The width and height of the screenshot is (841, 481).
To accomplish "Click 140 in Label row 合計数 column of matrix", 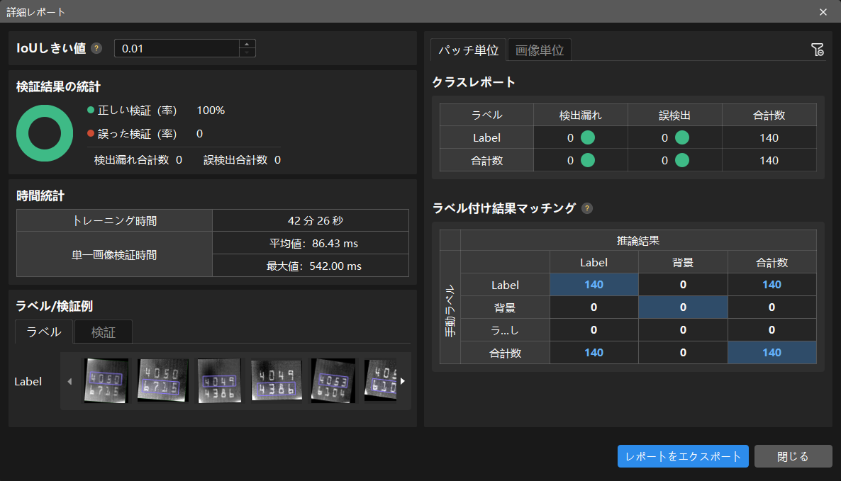I will pos(772,285).
